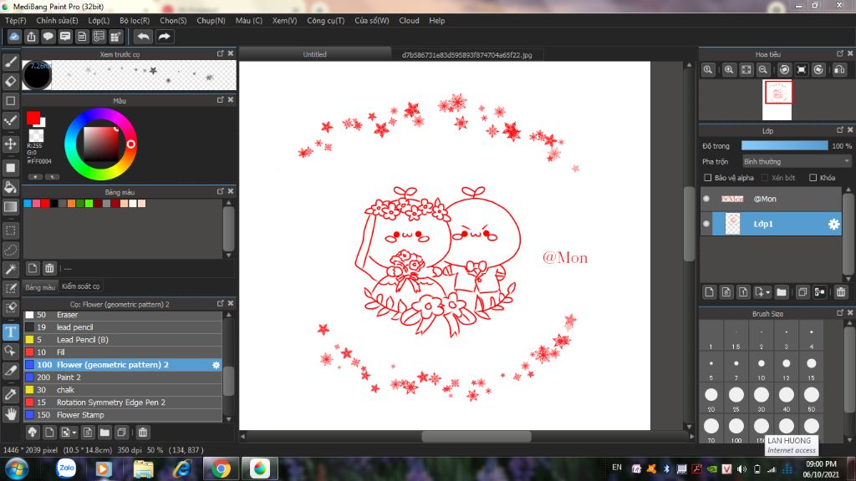856x481 pixels.
Task: Open Pha trộn blend mode dropdown
Action: 797,162
